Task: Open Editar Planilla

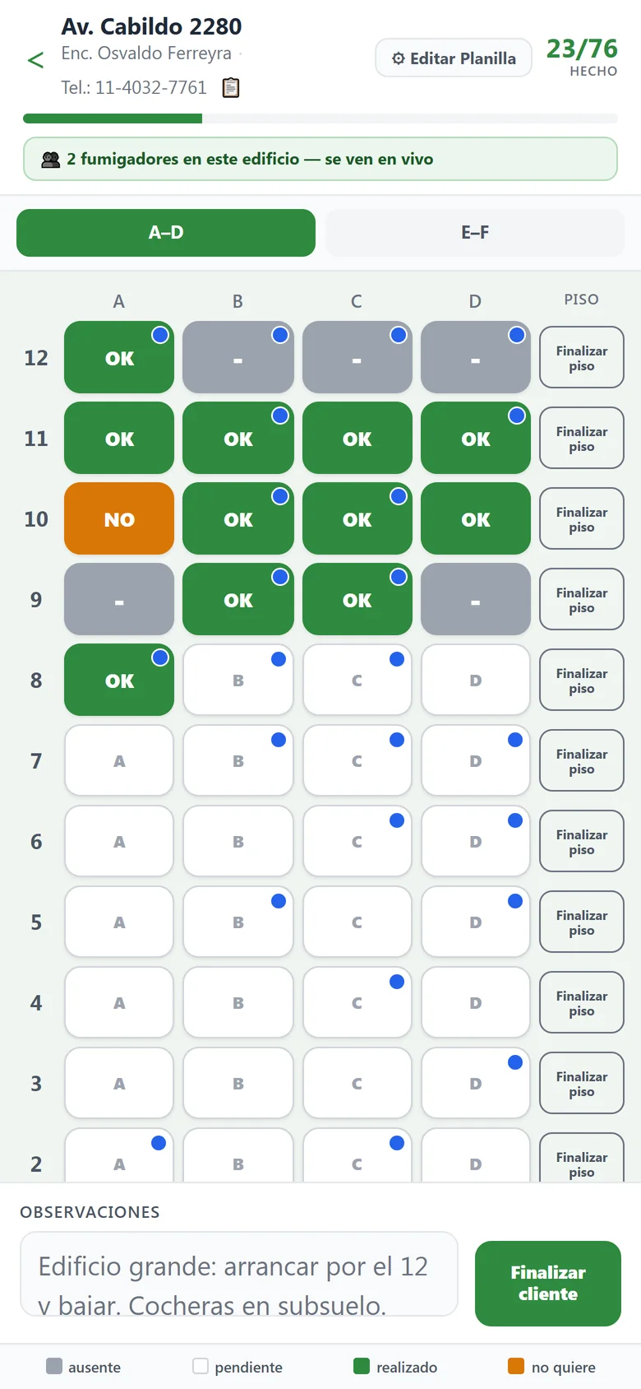Action: tap(454, 58)
